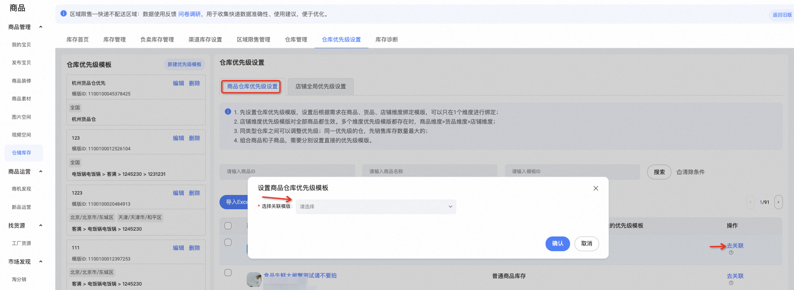
Task: Open 商品素材 in sidebar
Action: tap(21, 99)
